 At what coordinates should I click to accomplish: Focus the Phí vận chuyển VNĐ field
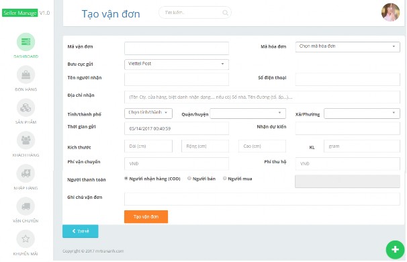[177, 164]
